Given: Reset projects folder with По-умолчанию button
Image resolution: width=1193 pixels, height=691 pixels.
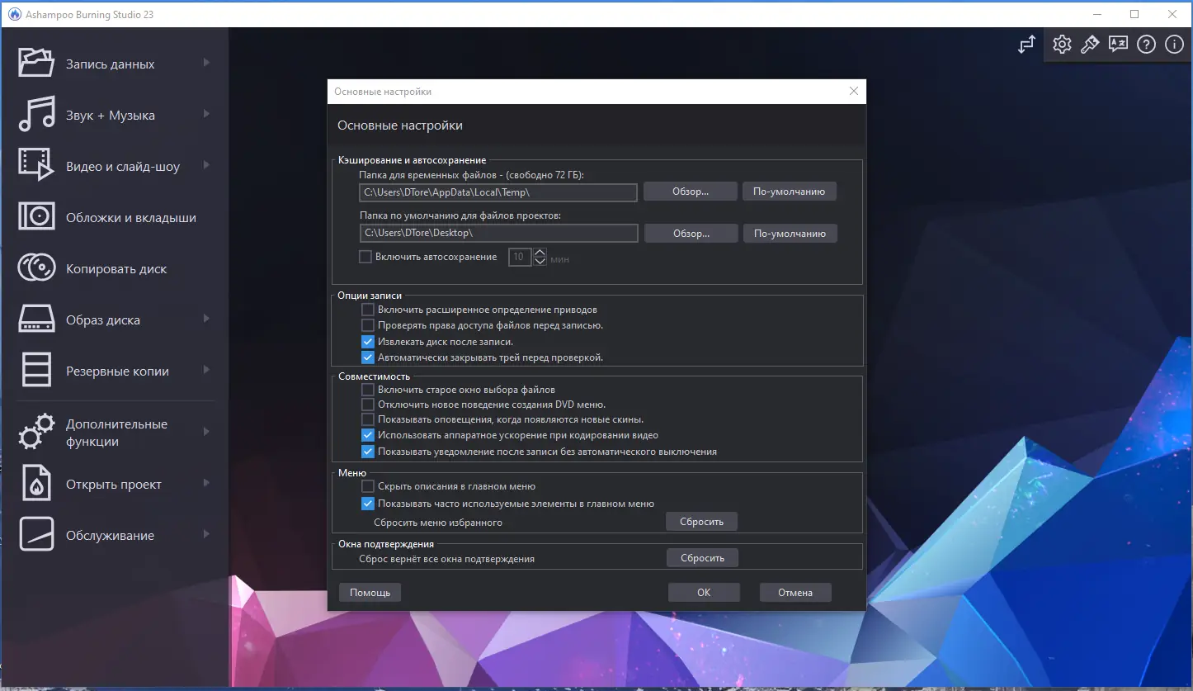Looking at the screenshot, I should click(790, 234).
